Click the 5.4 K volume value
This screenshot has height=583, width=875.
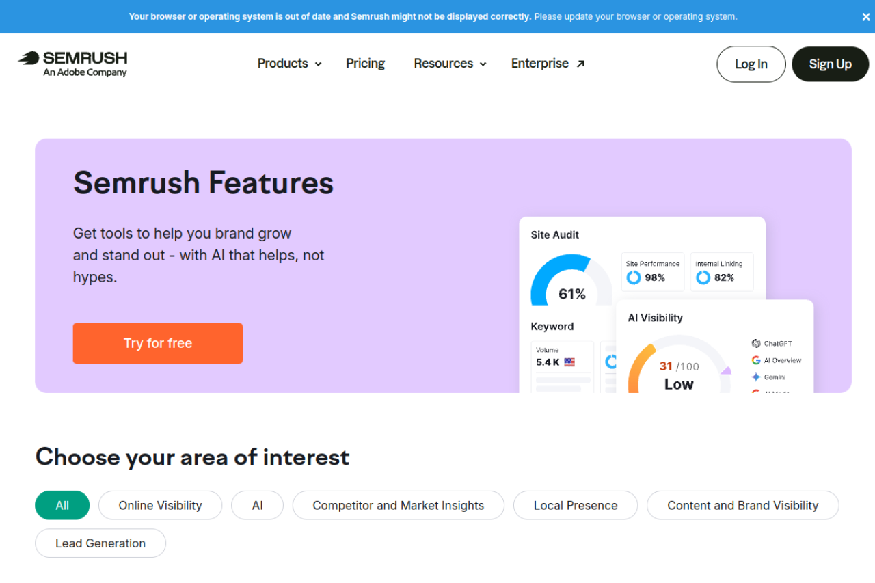pyautogui.click(x=548, y=362)
